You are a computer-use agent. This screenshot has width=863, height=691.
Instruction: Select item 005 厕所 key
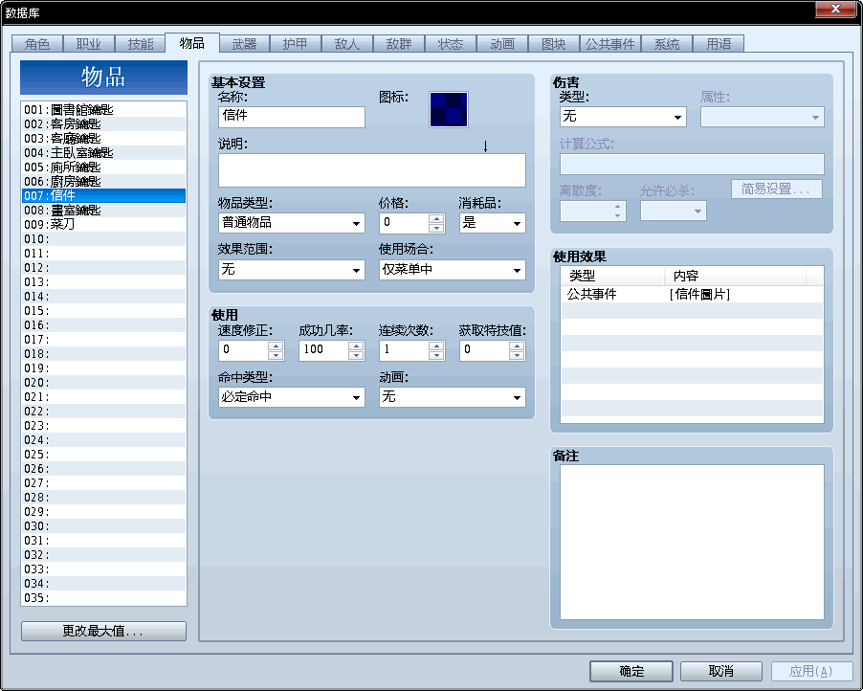[x=103, y=167]
